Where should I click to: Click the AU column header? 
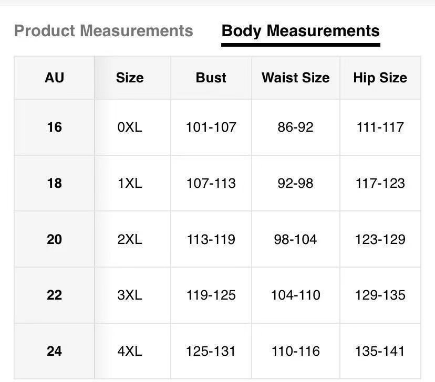pos(54,78)
